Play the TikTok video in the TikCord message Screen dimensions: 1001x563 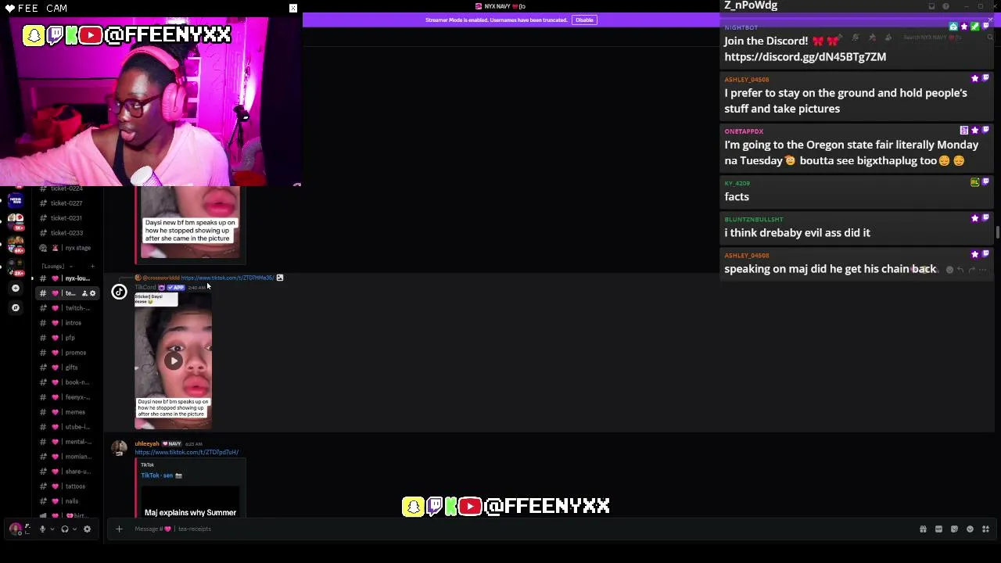pos(173,360)
